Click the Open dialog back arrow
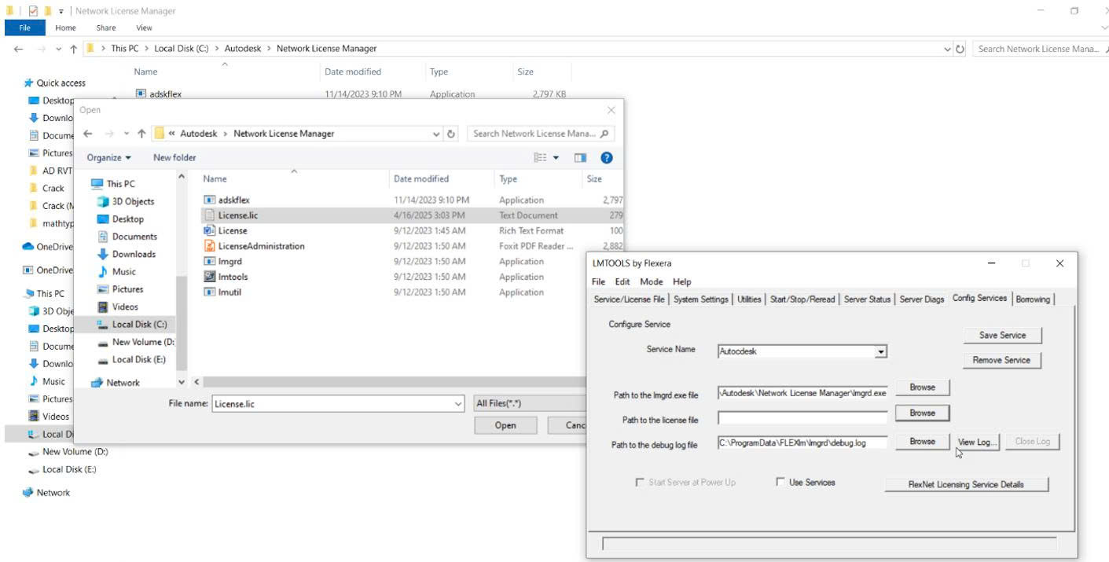The height and width of the screenshot is (562, 1109). [x=88, y=134]
